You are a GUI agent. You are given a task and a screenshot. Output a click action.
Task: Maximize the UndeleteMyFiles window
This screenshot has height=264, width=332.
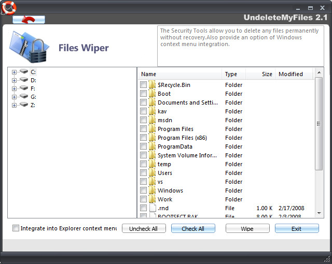[x=310, y=8]
